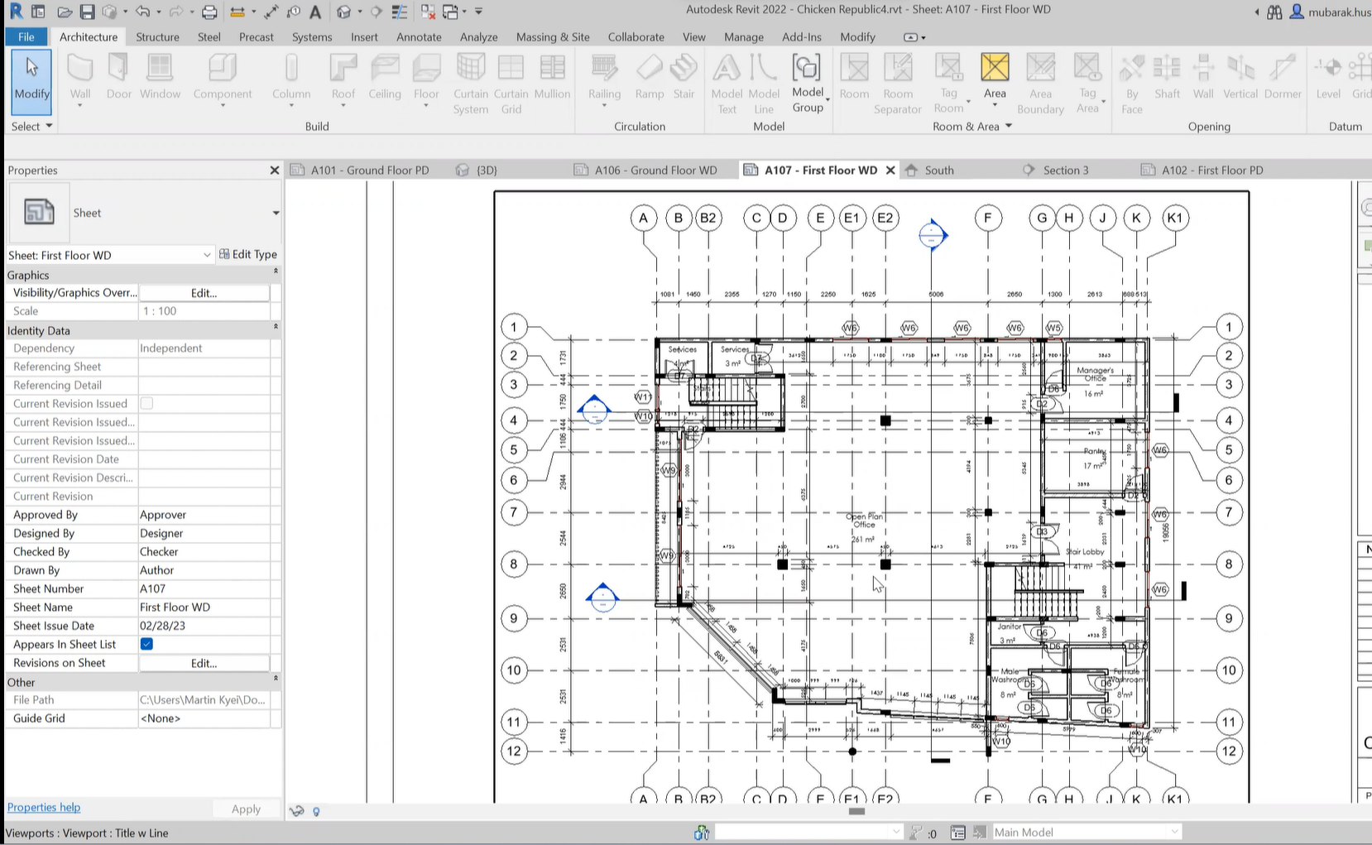The image size is (1372, 845).
Task: Uncheck Appears In Sheet List
Action: point(146,644)
